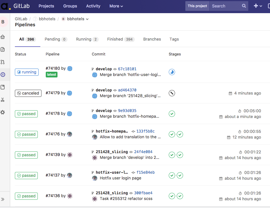Open the wiki sidebar icon
This screenshot has height=208, width=270.
click(x=3, y=87)
